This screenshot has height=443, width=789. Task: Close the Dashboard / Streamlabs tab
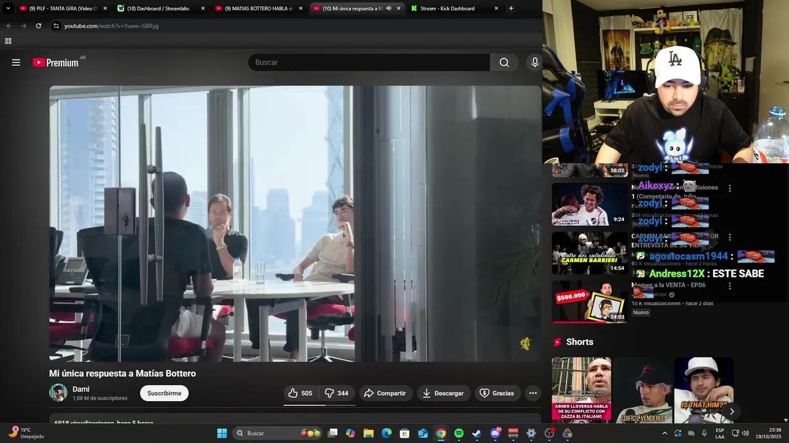pyautogui.click(x=203, y=9)
